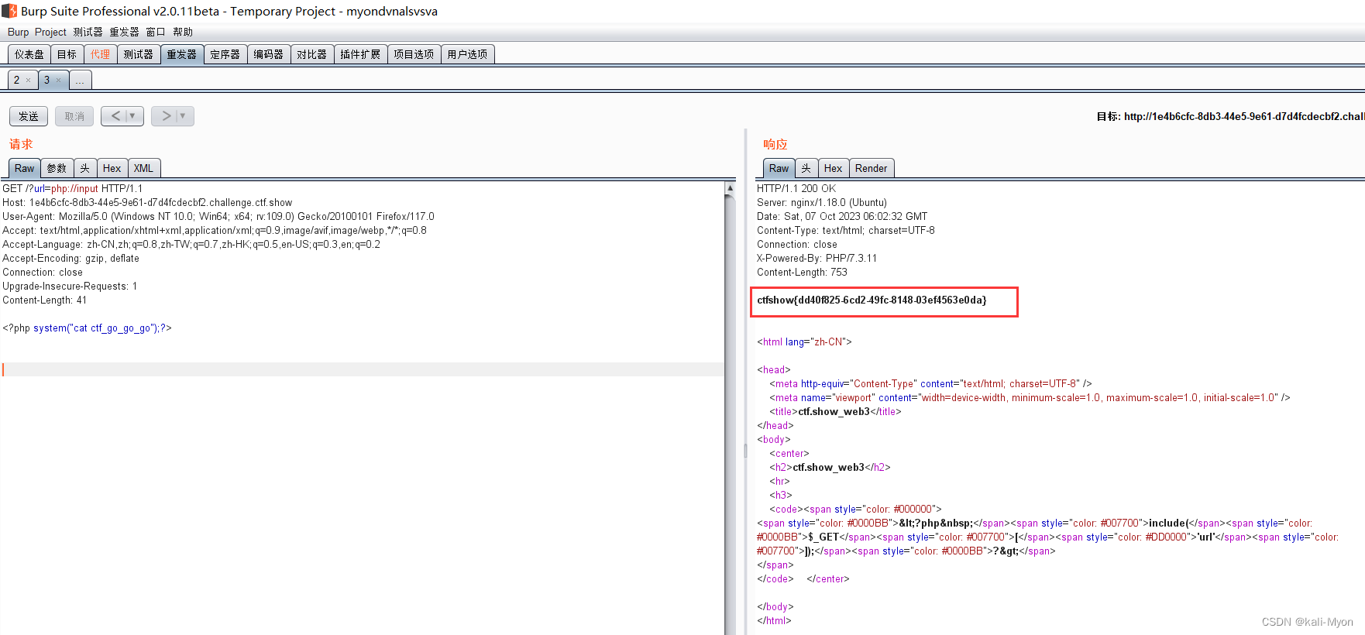The image size is (1365, 635).
Task: Click the Content-Length: 753 response line
Action: [x=802, y=272]
